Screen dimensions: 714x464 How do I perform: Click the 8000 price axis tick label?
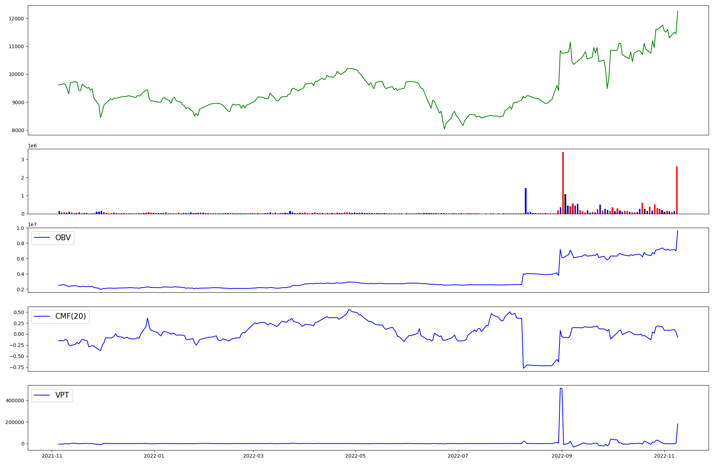coord(17,131)
